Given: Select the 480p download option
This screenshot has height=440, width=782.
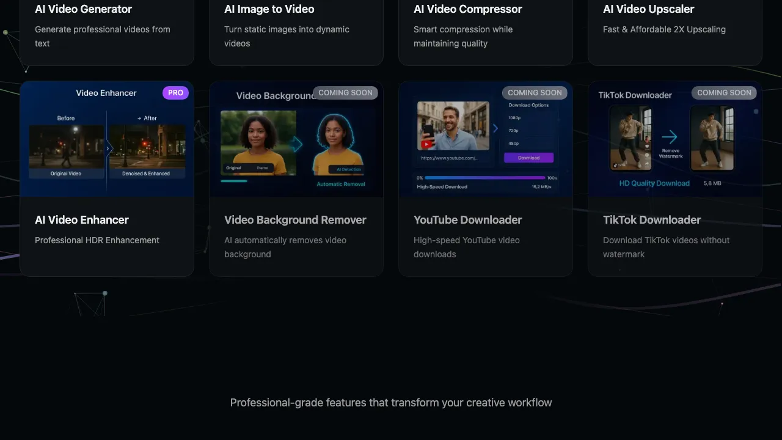Looking at the screenshot, I should pyautogui.click(x=514, y=144).
